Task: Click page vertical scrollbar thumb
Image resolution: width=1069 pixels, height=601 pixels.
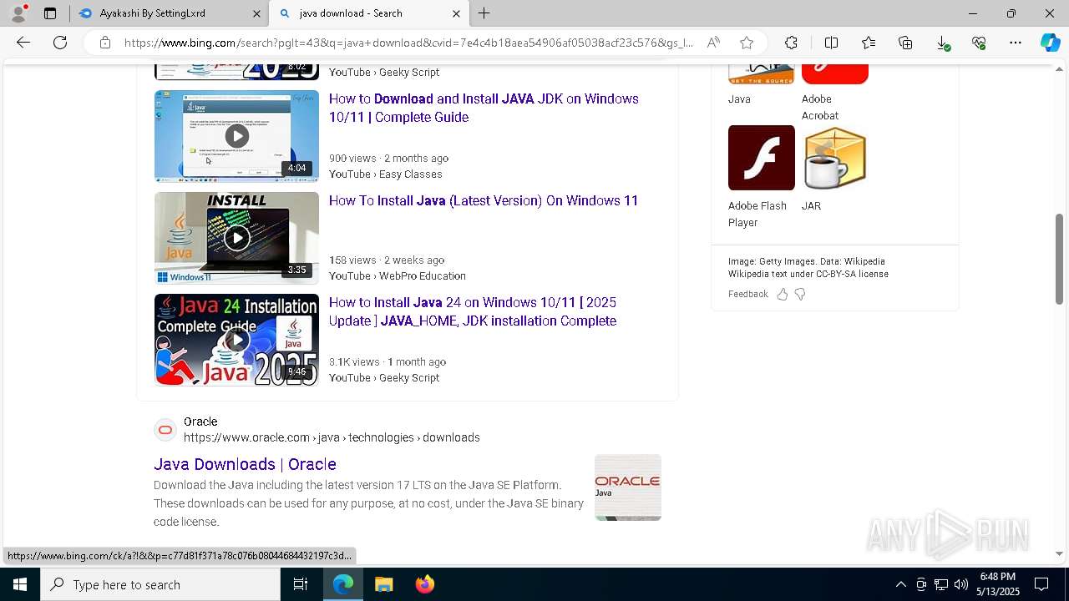Action: coord(1060,259)
